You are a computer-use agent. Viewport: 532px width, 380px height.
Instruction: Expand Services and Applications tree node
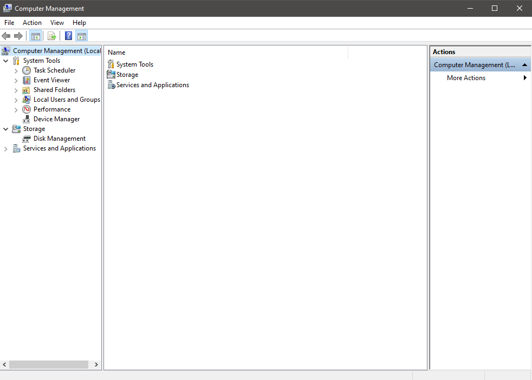pyautogui.click(x=6, y=149)
